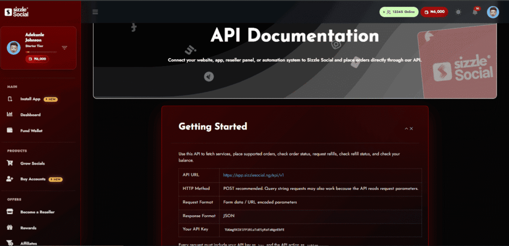509x246 pixels.
Task: Open Become a Reseller menu item
Action: (x=38, y=212)
